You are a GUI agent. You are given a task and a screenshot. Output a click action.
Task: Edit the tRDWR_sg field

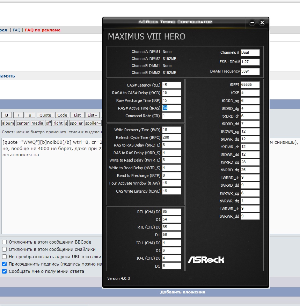tap(250, 131)
